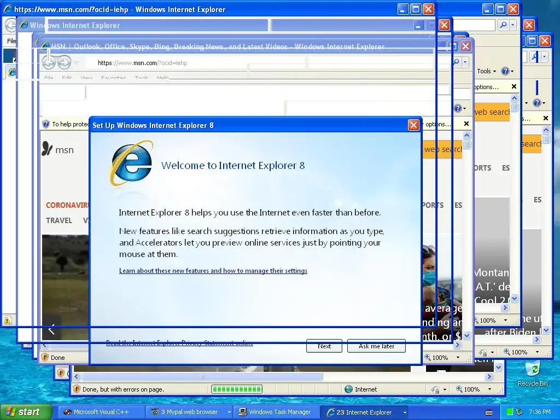The height and width of the screenshot is (420, 560).
Task: Click the previous-slide arrow on the MSN carousel
Action: 52,329
